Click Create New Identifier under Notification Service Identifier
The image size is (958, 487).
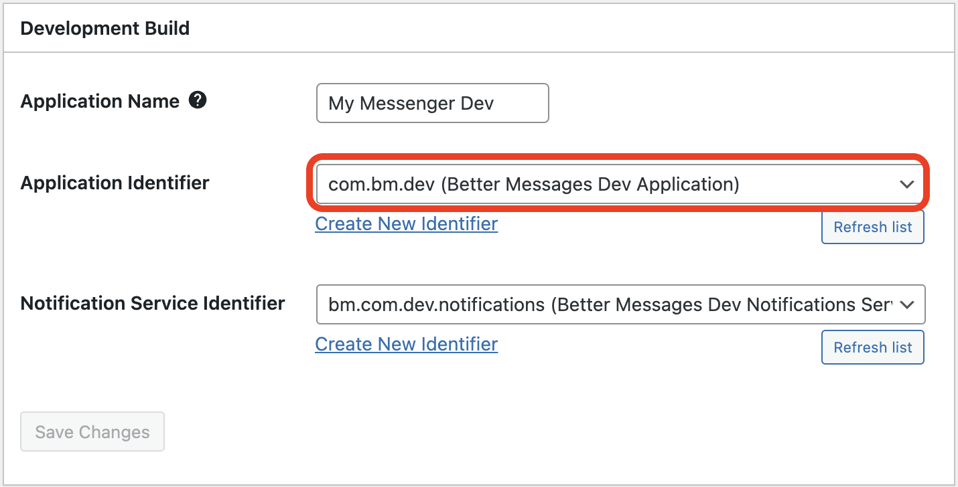click(x=407, y=344)
